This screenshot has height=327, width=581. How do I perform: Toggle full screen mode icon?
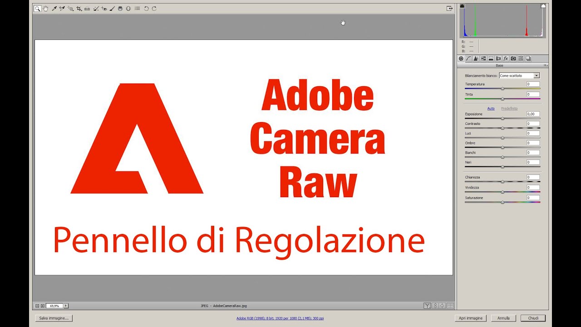click(449, 8)
